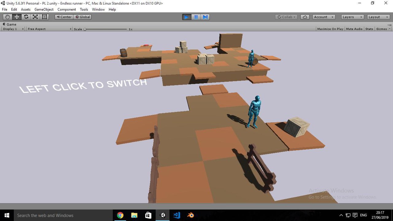Toggle pivot mode Center button

[64, 17]
